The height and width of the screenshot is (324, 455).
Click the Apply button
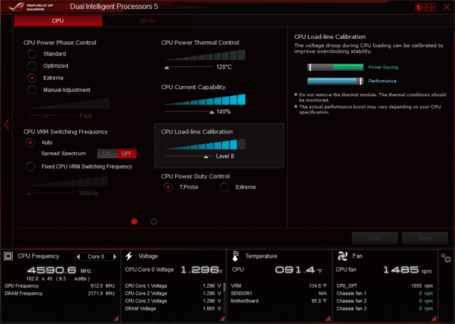pos(425,239)
